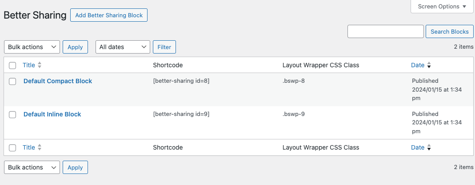Click the Filter button
The height and width of the screenshot is (185, 475).
point(164,47)
